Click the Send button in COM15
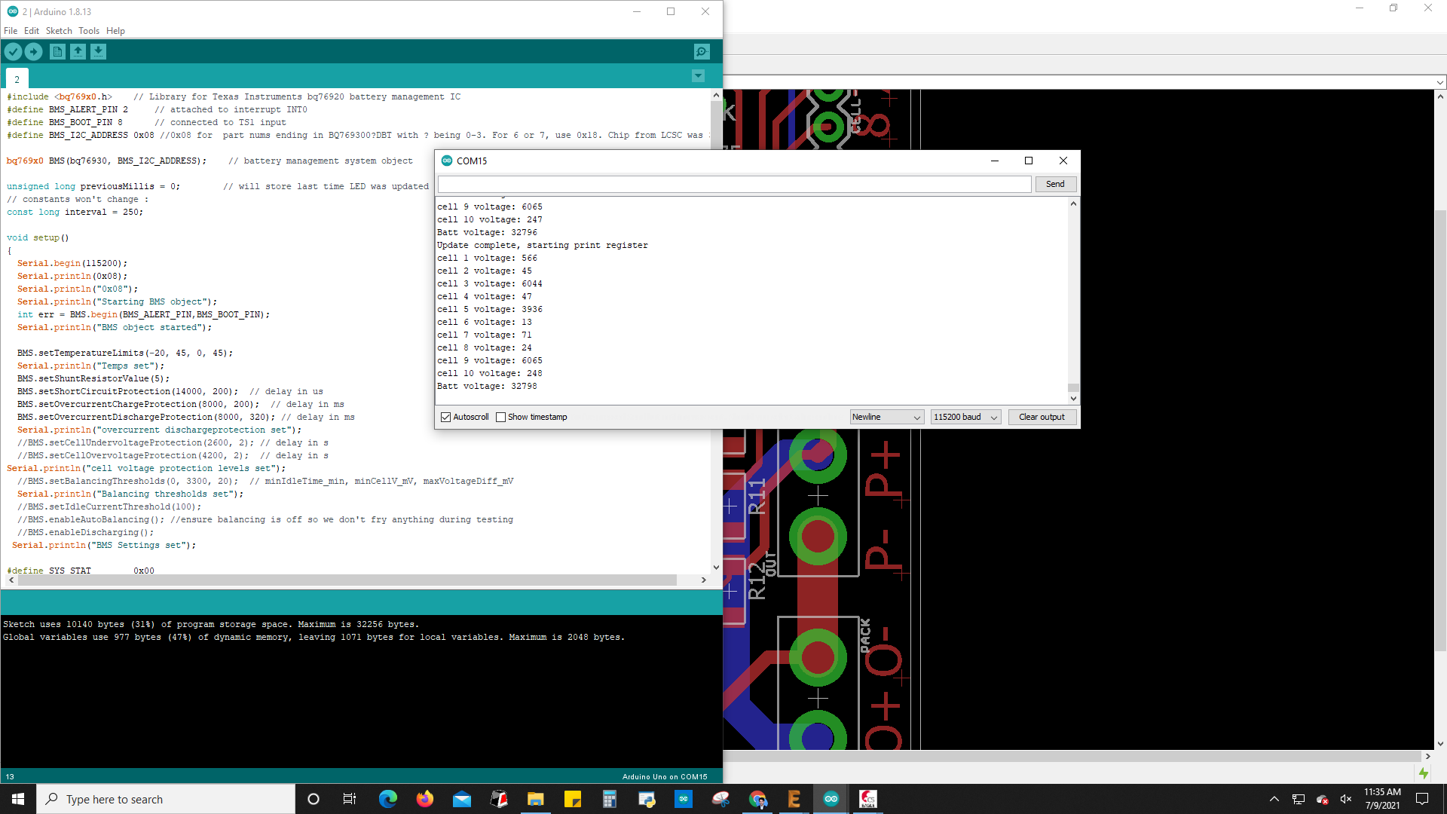Image resolution: width=1447 pixels, height=814 pixels. [x=1055, y=184]
